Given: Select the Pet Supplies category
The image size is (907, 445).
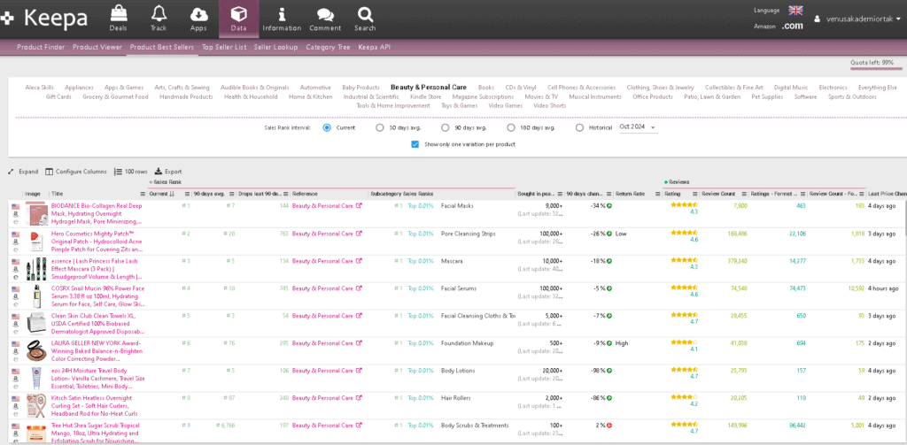Looking at the screenshot, I should 767,97.
